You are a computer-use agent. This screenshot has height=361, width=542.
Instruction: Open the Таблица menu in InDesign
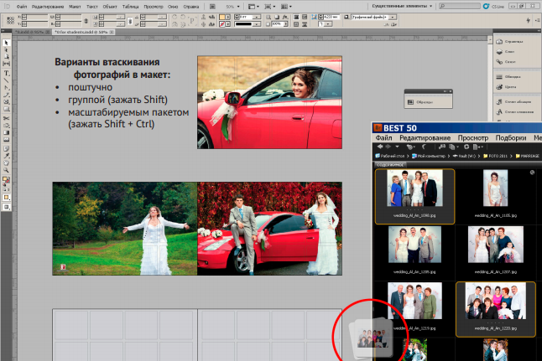130,7
